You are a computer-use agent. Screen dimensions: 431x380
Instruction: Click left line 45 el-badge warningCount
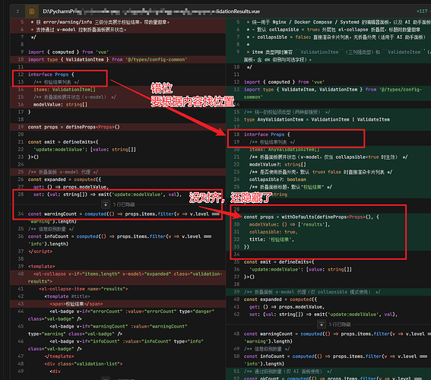[x=107, y=330]
